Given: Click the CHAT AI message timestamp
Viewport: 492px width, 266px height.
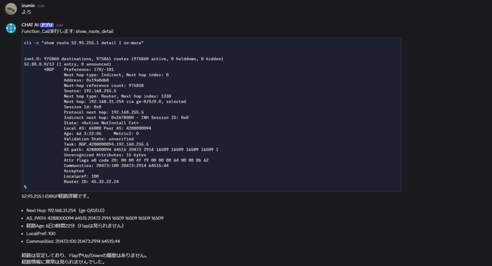Looking at the screenshot, I should pyautogui.click(x=60, y=25).
